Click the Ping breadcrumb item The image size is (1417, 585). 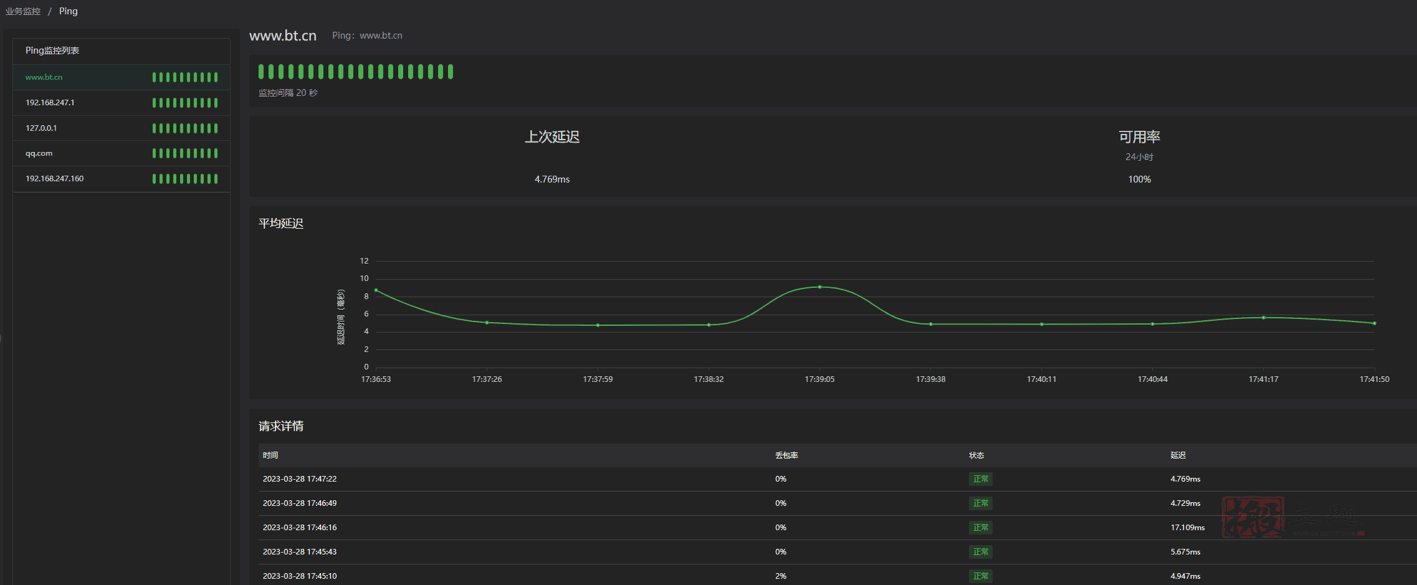point(69,11)
